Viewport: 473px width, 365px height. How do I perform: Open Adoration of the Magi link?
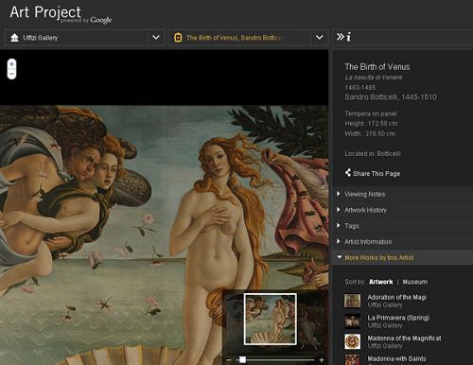(397, 297)
